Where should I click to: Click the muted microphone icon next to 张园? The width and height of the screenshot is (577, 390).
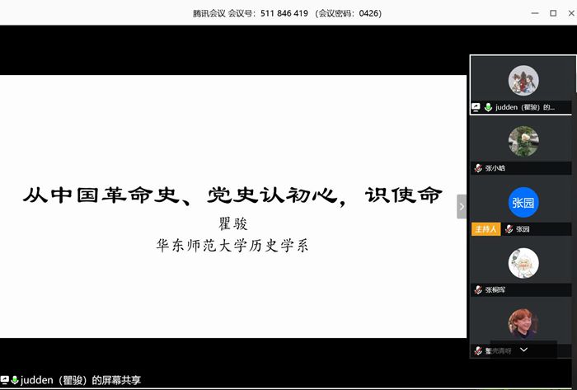pos(509,229)
